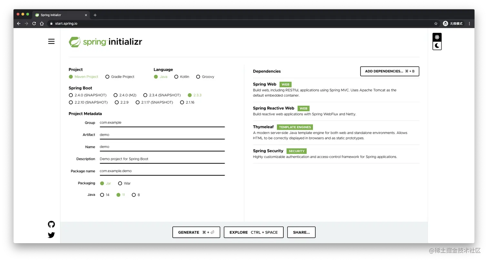488x261 pixels.
Task: Click the Generate button
Action: [196, 232]
